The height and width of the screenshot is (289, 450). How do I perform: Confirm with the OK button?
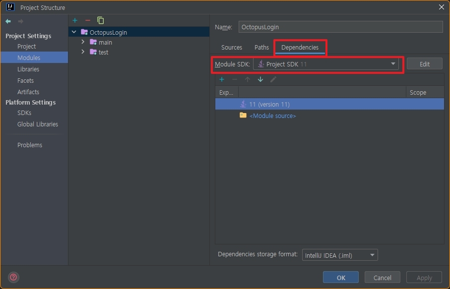pyautogui.click(x=341, y=278)
